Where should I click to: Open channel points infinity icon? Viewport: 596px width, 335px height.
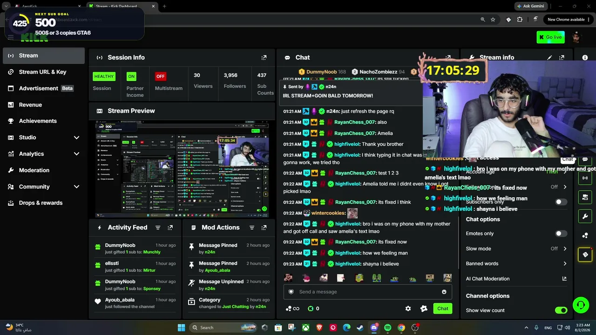pyautogui.click(x=293, y=308)
